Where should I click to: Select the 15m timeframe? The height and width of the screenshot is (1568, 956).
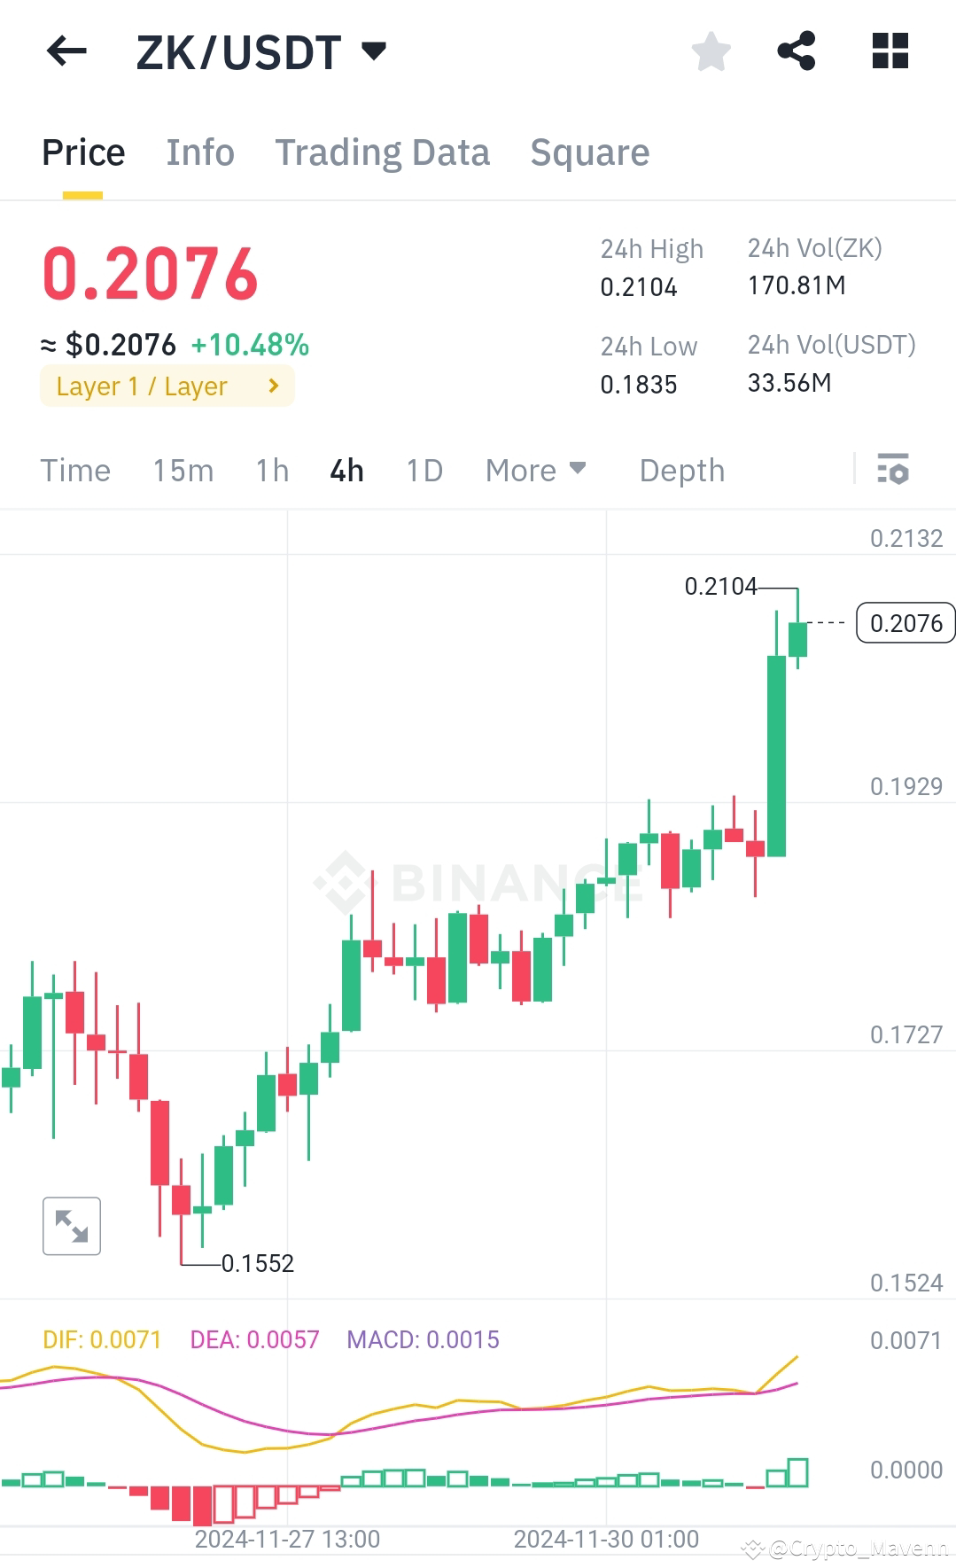(x=183, y=470)
